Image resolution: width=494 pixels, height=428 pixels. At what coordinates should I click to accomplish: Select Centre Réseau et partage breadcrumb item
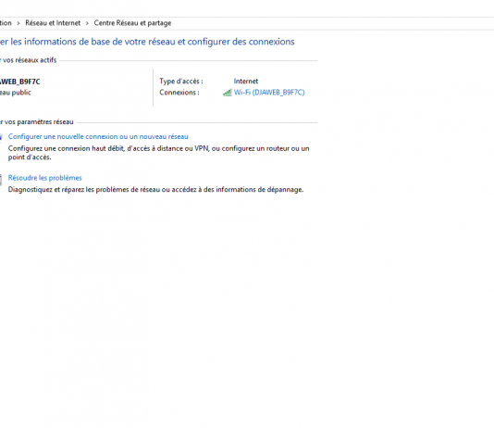pyautogui.click(x=132, y=23)
